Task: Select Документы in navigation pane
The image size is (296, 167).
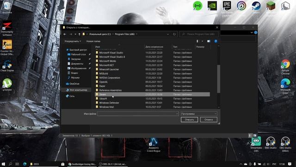Action: coord(77,64)
